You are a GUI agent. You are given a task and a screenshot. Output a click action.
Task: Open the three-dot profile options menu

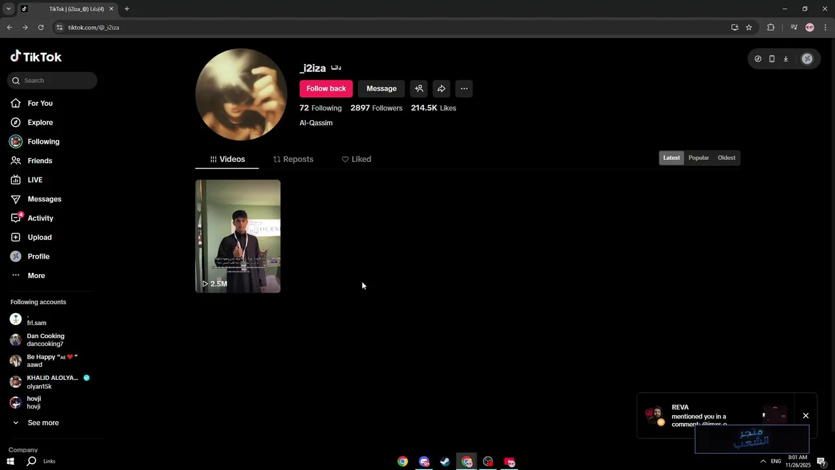pos(464,89)
